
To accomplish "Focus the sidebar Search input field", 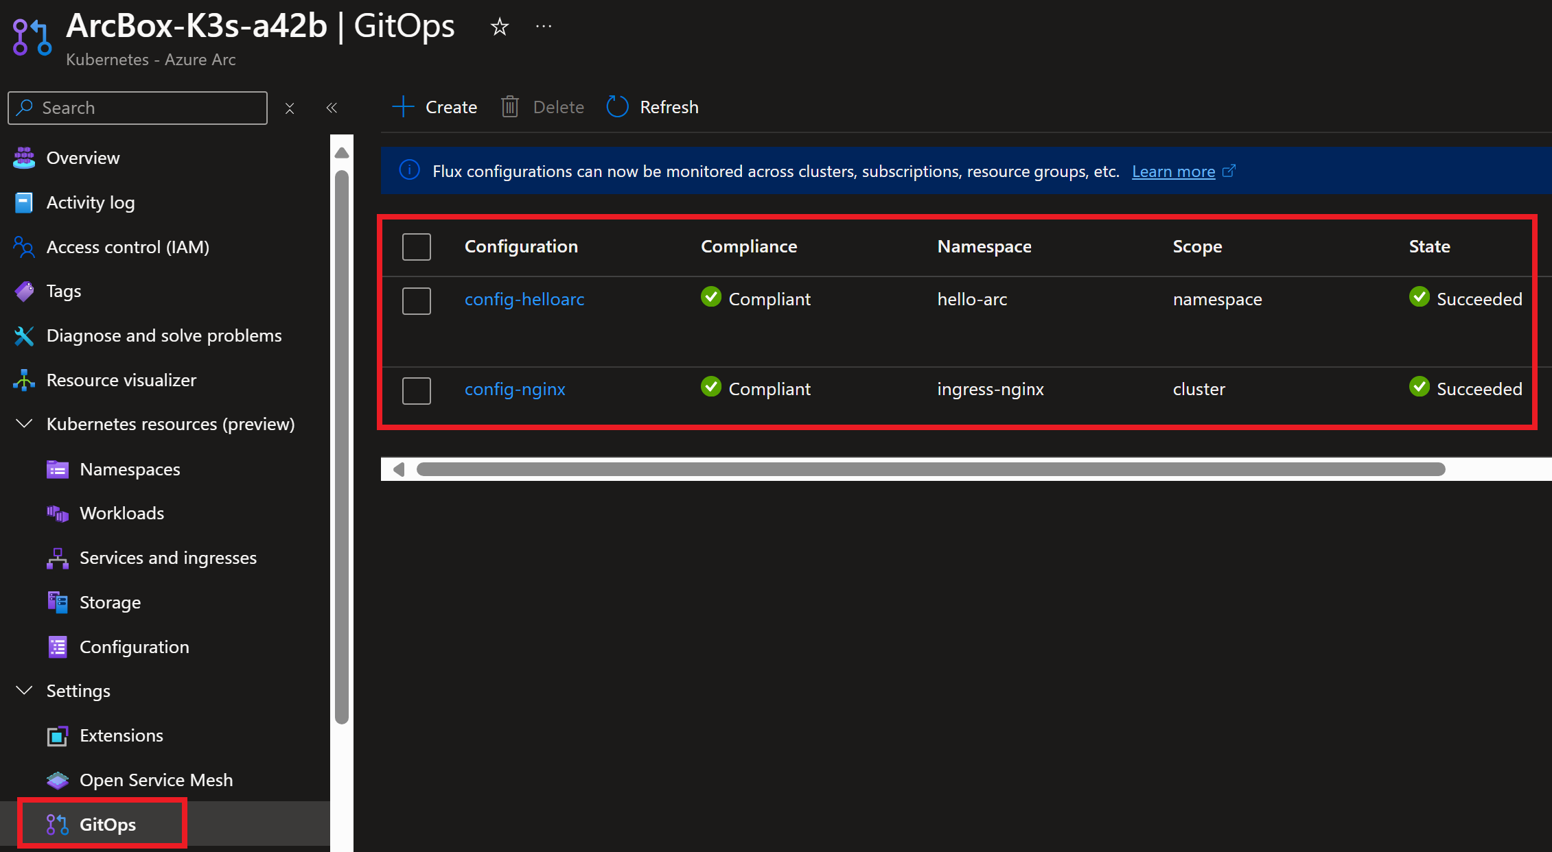I will point(137,108).
